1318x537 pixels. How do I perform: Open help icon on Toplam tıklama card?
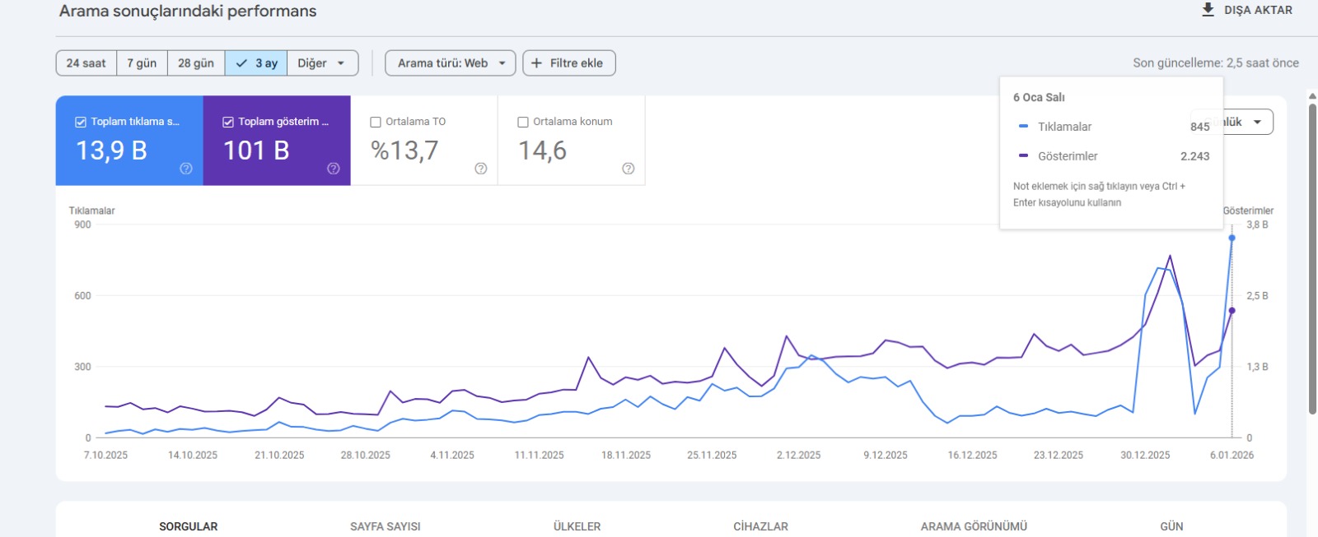[186, 169]
